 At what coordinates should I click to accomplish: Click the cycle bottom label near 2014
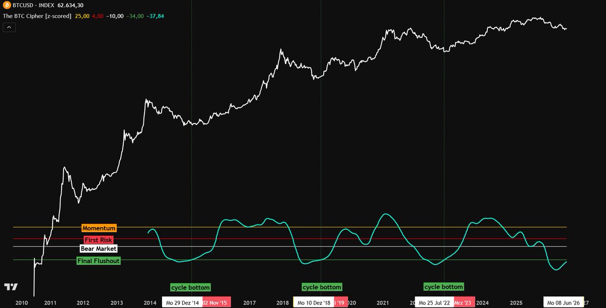(x=190, y=287)
